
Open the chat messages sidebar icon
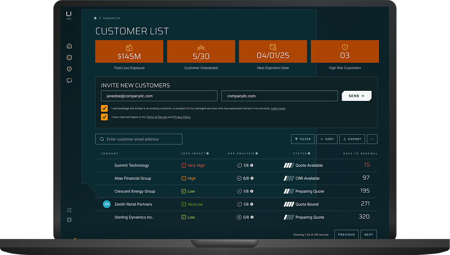(69, 80)
